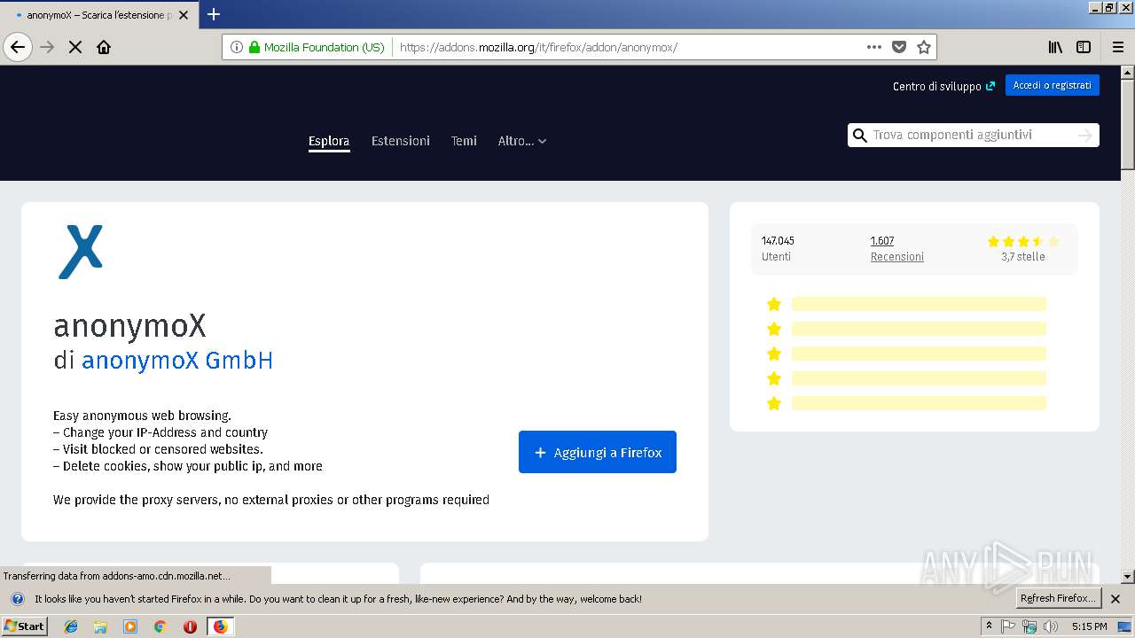1135x638 pixels.
Task: Submit search with arrow icon
Action: [1084, 135]
